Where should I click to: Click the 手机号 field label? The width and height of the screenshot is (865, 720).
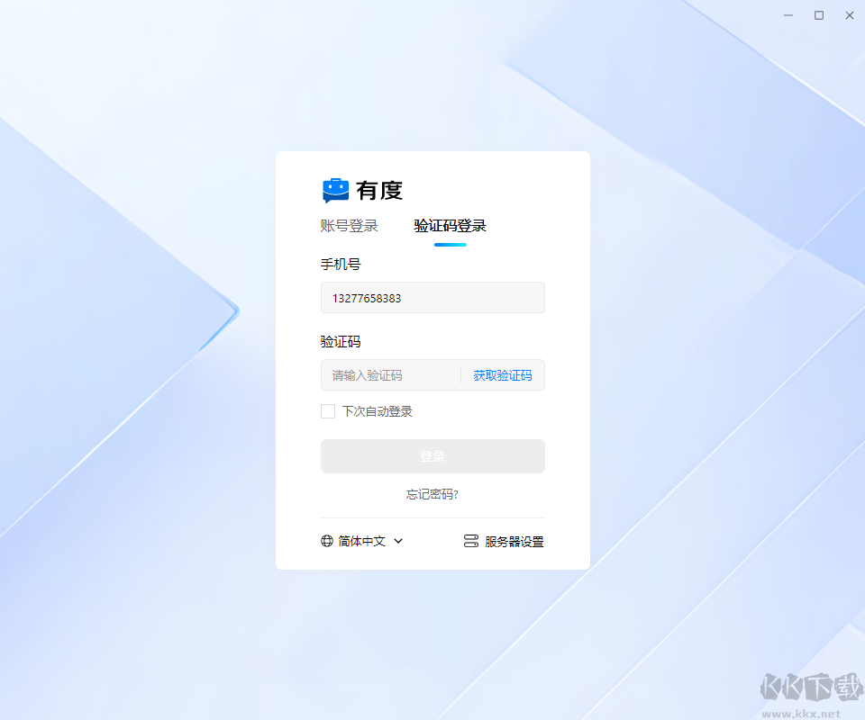pyautogui.click(x=341, y=265)
